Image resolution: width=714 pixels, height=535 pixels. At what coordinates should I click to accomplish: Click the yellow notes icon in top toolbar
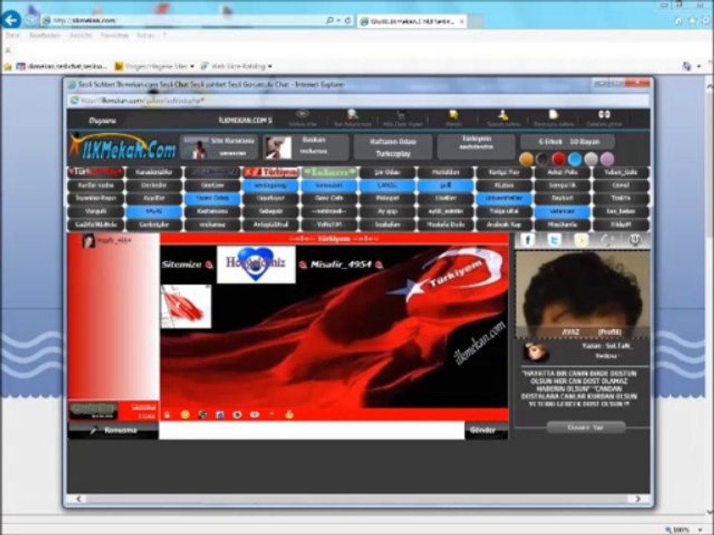tap(454, 114)
